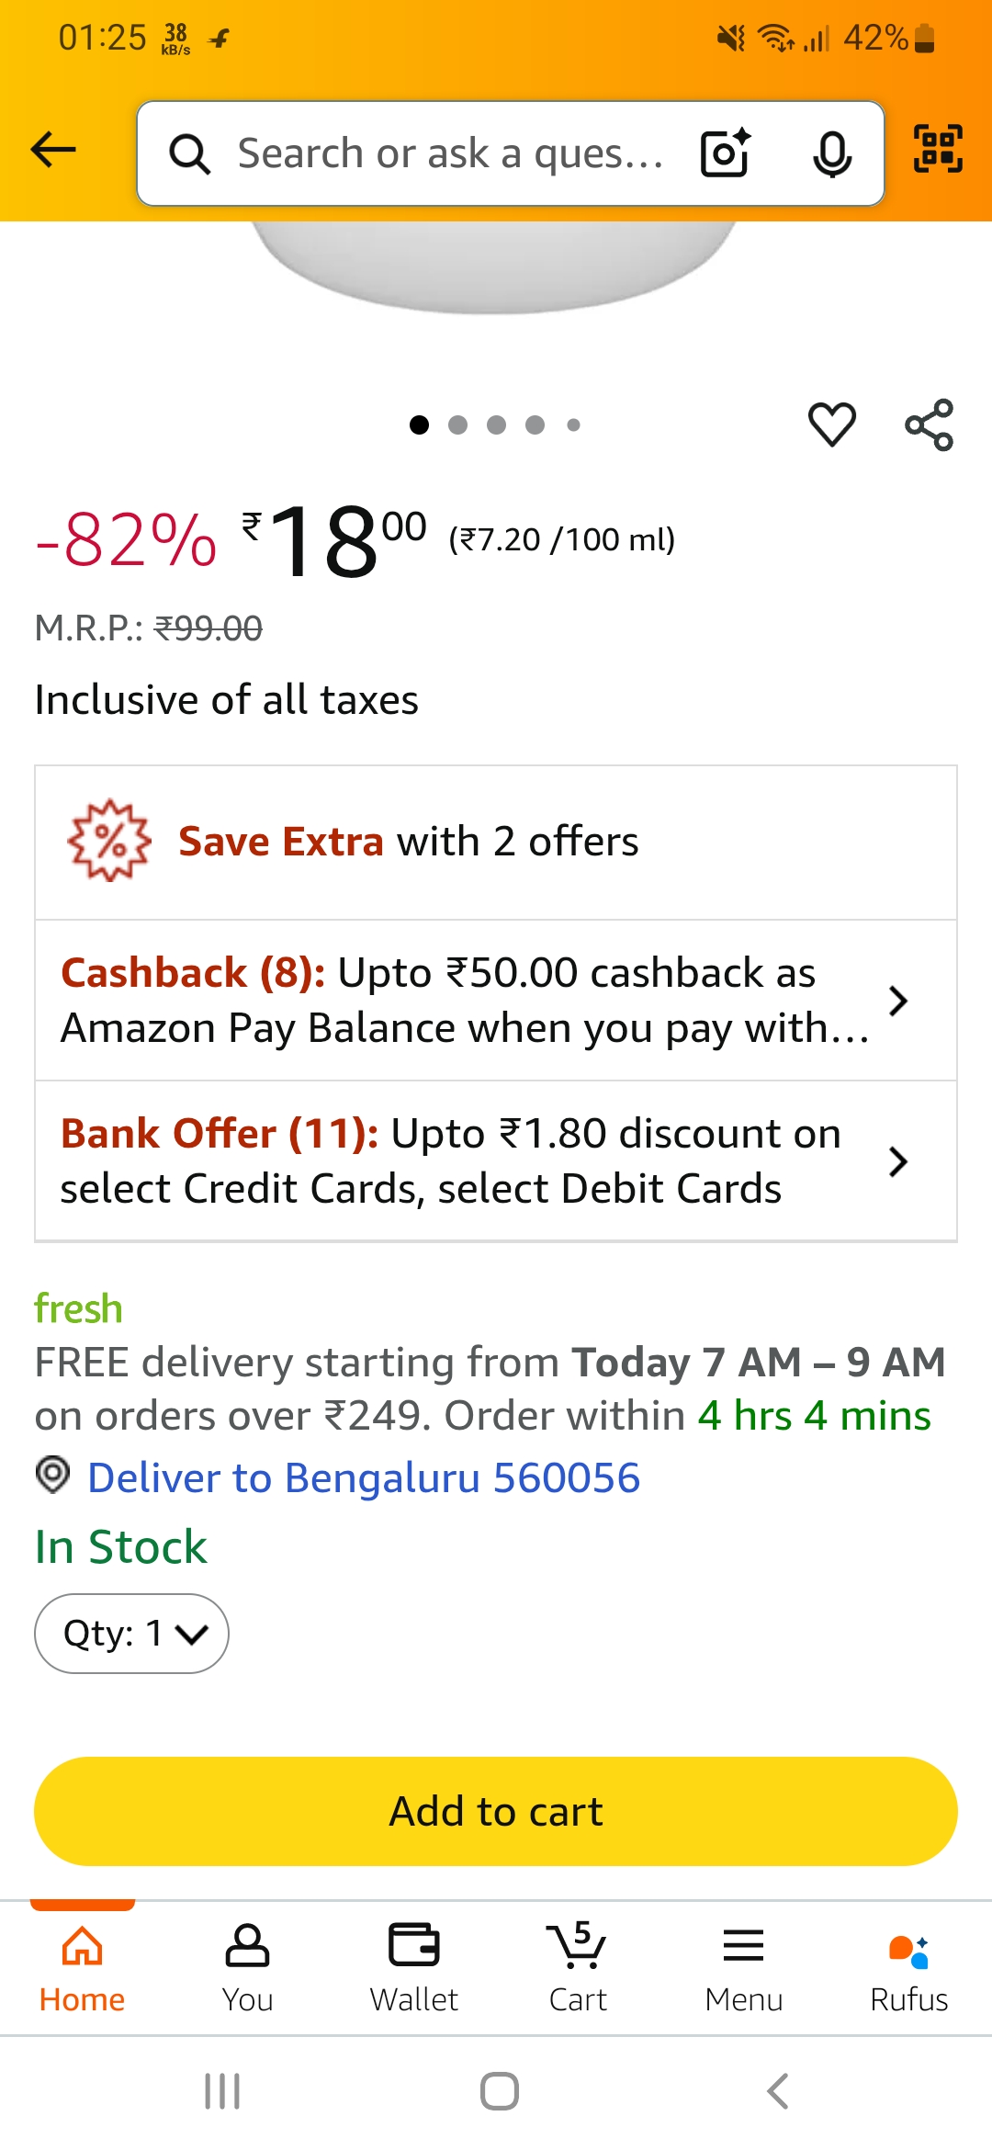Open Amazon Pay Wallet

[x=413, y=1966]
